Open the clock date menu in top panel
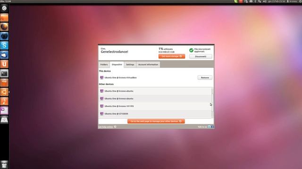The width and height of the screenshot is (302, 169). pyautogui.click(x=277, y=1)
